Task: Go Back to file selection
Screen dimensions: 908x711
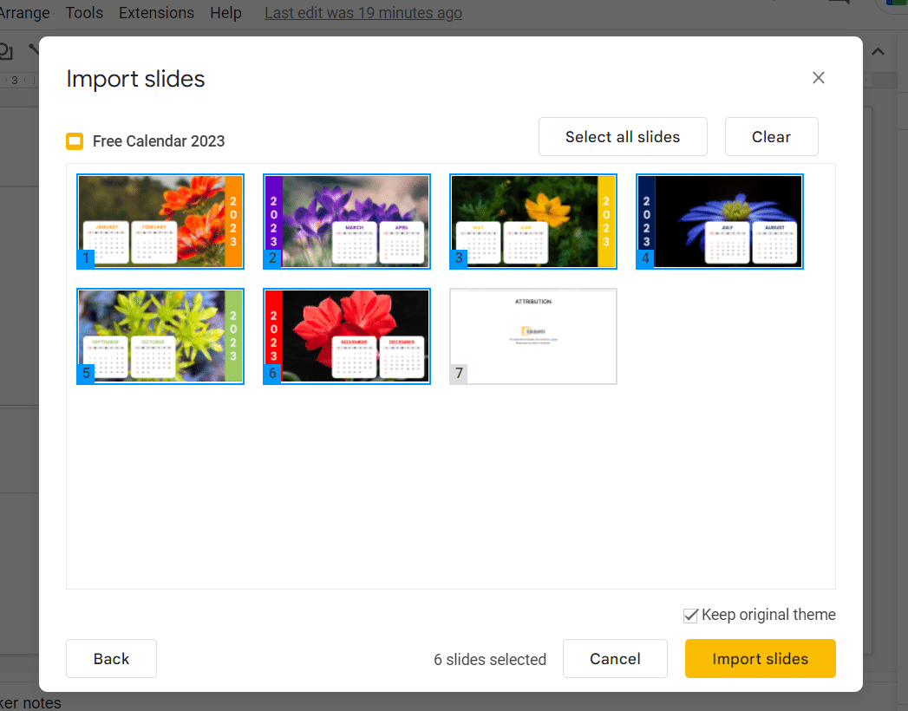Action: pyautogui.click(x=111, y=658)
